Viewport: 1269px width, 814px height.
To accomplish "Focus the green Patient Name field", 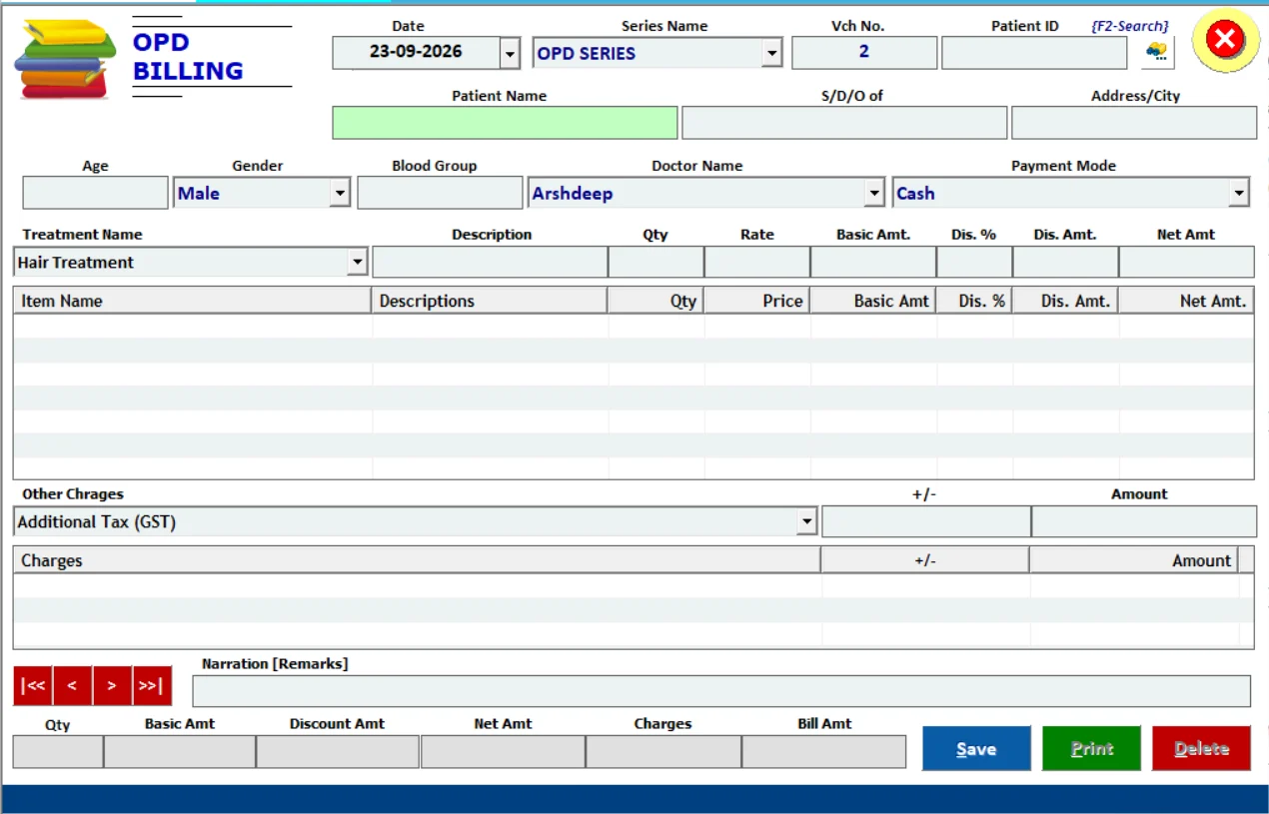I will pyautogui.click(x=505, y=123).
